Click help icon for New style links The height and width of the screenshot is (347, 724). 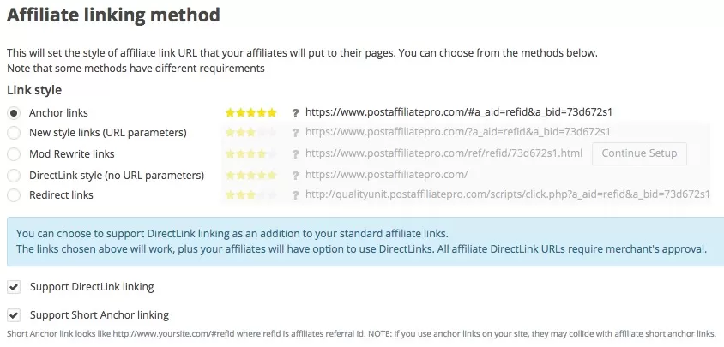pos(295,133)
